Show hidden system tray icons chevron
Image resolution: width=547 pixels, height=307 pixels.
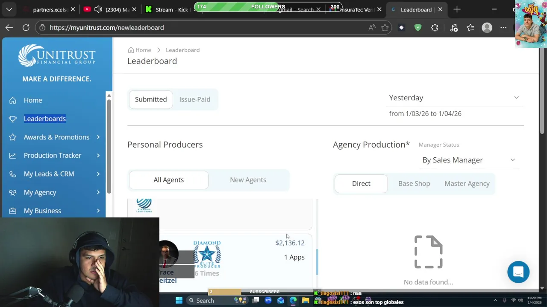(495, 301)
